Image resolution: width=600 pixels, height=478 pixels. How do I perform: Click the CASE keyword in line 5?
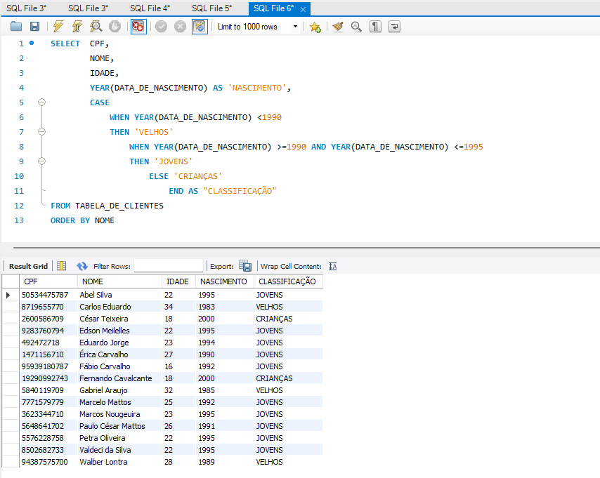coord(100,102)
